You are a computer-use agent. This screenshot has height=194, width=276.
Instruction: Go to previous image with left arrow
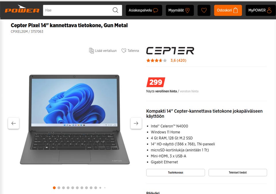[x=14, y=123]
